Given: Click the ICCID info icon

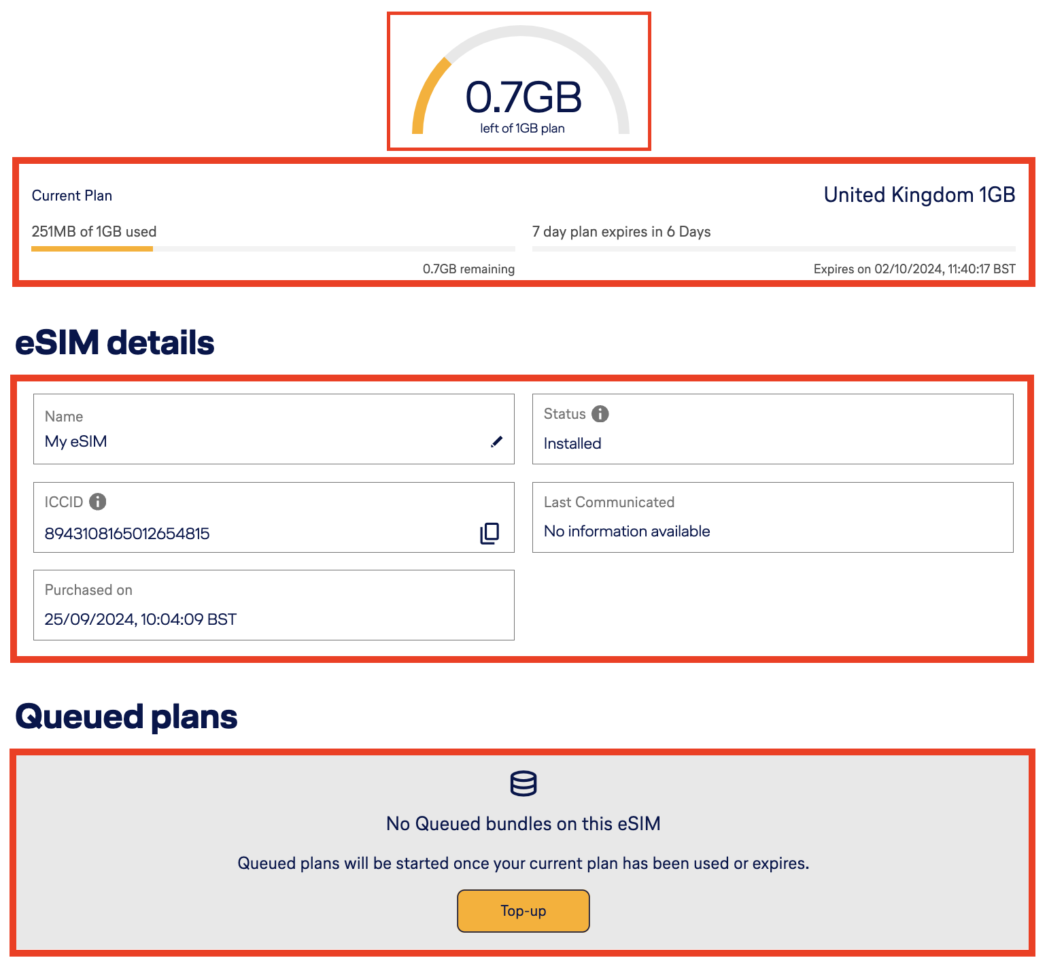Looking at the screenshot, I should 98,502.
